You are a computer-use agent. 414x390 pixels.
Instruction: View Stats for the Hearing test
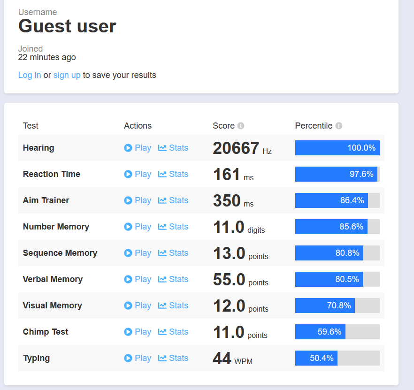click(173, 148)
